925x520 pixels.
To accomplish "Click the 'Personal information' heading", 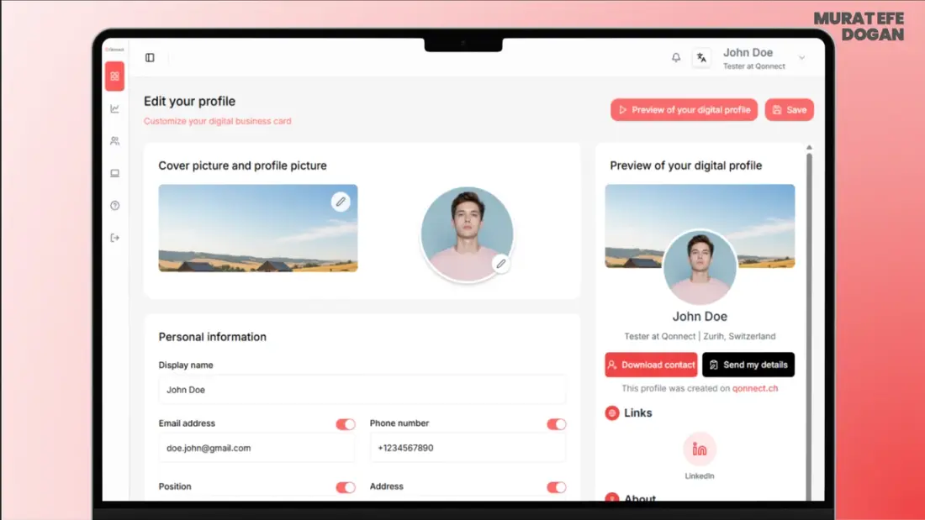I will pos(213,337).
